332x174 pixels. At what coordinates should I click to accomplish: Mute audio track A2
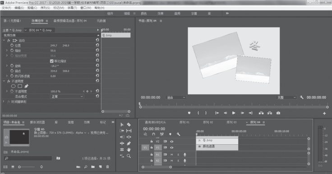[x=172, y=160]
